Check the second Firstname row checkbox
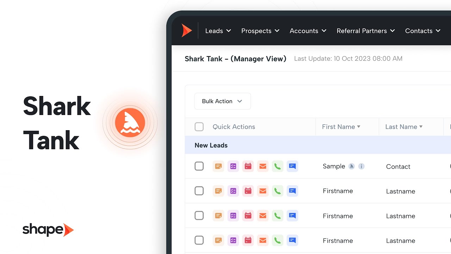The height and width of the screenshot is (254, 451). [x=199, y=216]
